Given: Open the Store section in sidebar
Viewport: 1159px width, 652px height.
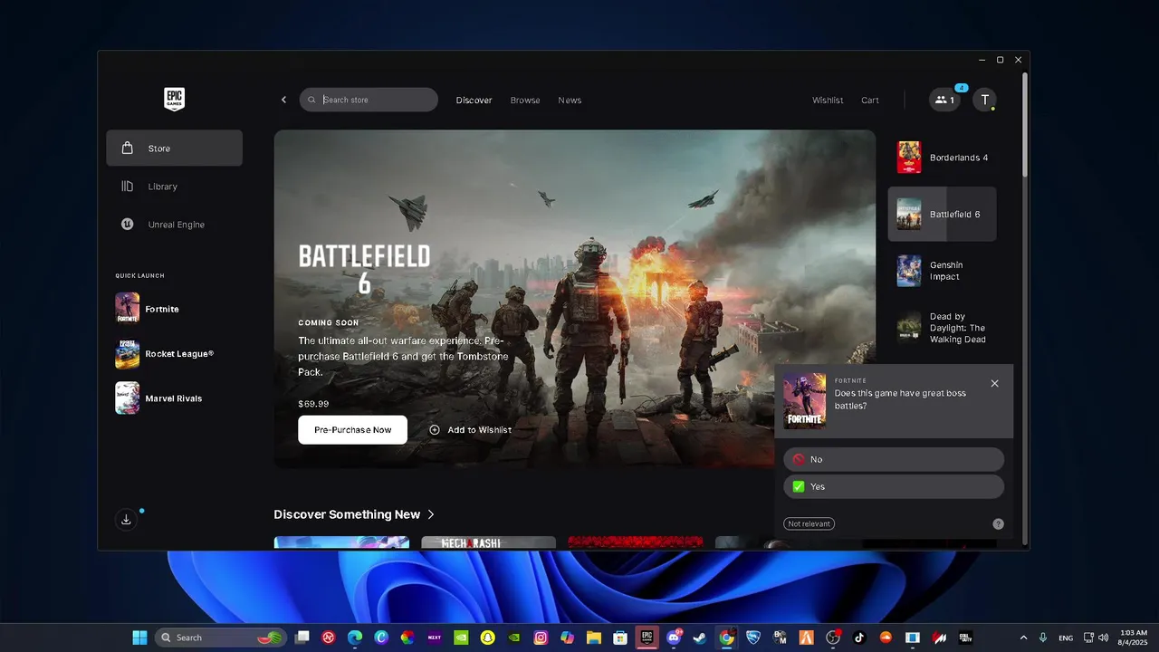Looking at the screenshot, I should pos(174,148).
